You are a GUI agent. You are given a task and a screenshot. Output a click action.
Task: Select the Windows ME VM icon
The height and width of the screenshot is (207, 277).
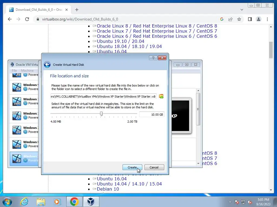coord(17,144)
